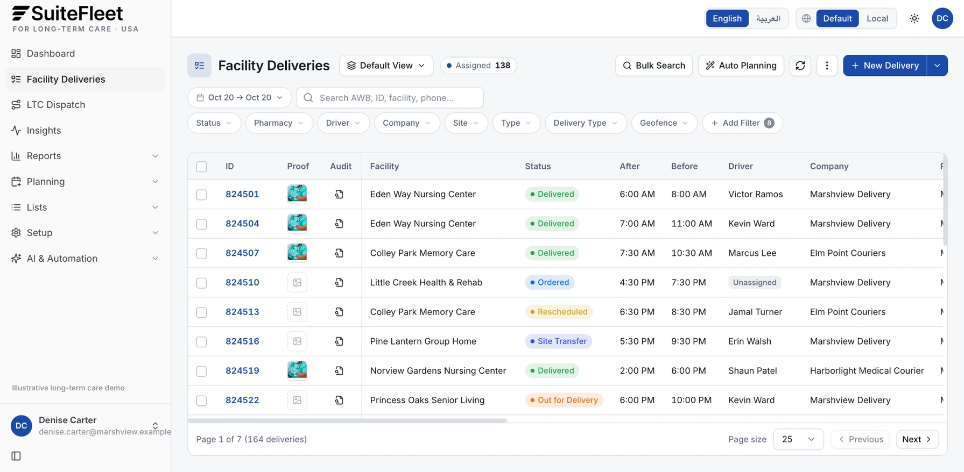Open audit log for delivery 824522

339,400
